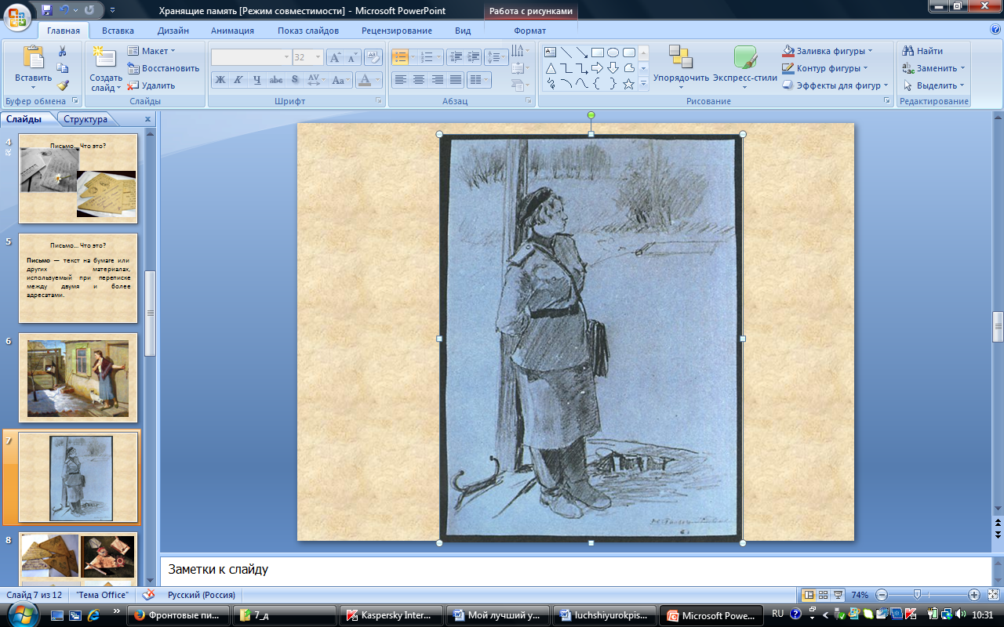
Task: Center text in paragraph group
Action: pos(419,80)
